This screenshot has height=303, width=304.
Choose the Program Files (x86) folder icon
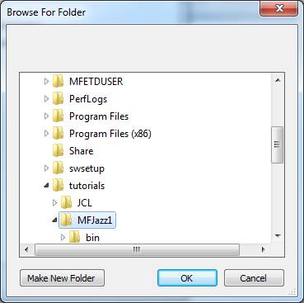58,134
